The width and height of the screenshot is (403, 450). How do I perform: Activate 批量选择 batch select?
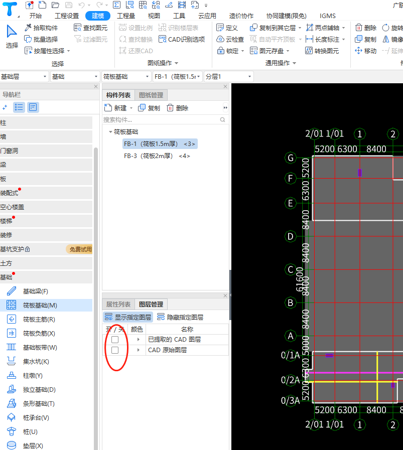[x=41, y=39]
